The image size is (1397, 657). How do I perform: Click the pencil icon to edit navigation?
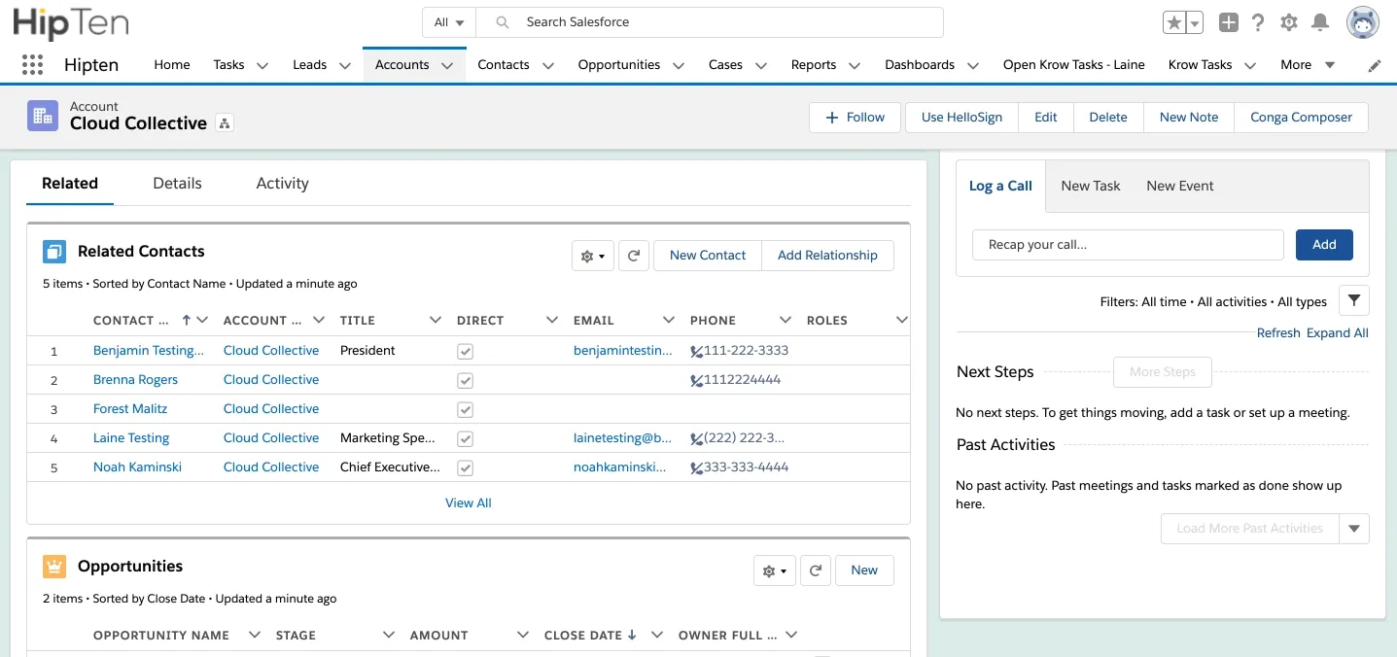click(x=1375, y=66)
